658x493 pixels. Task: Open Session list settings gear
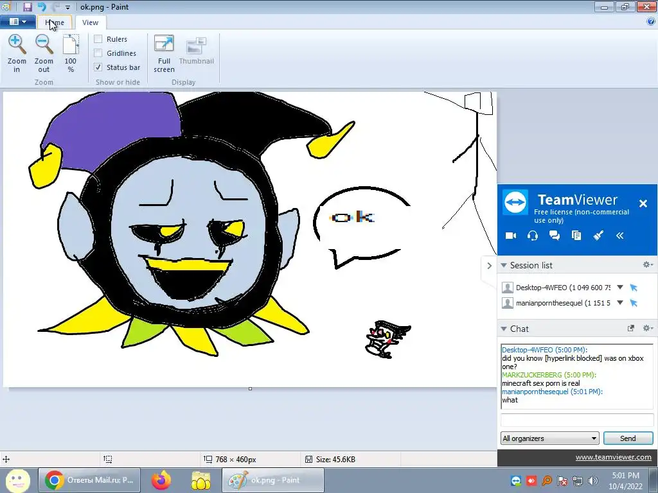(648, 264)
